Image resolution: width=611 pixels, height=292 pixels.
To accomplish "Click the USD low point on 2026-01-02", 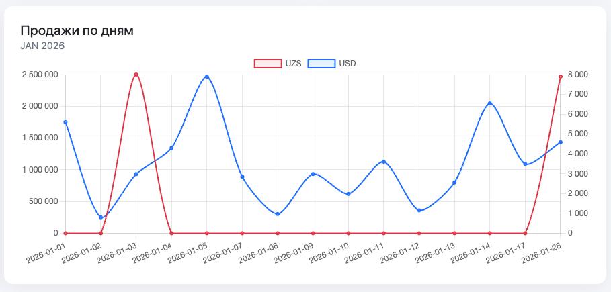I will pyautogui.click(x=101, y=217).
